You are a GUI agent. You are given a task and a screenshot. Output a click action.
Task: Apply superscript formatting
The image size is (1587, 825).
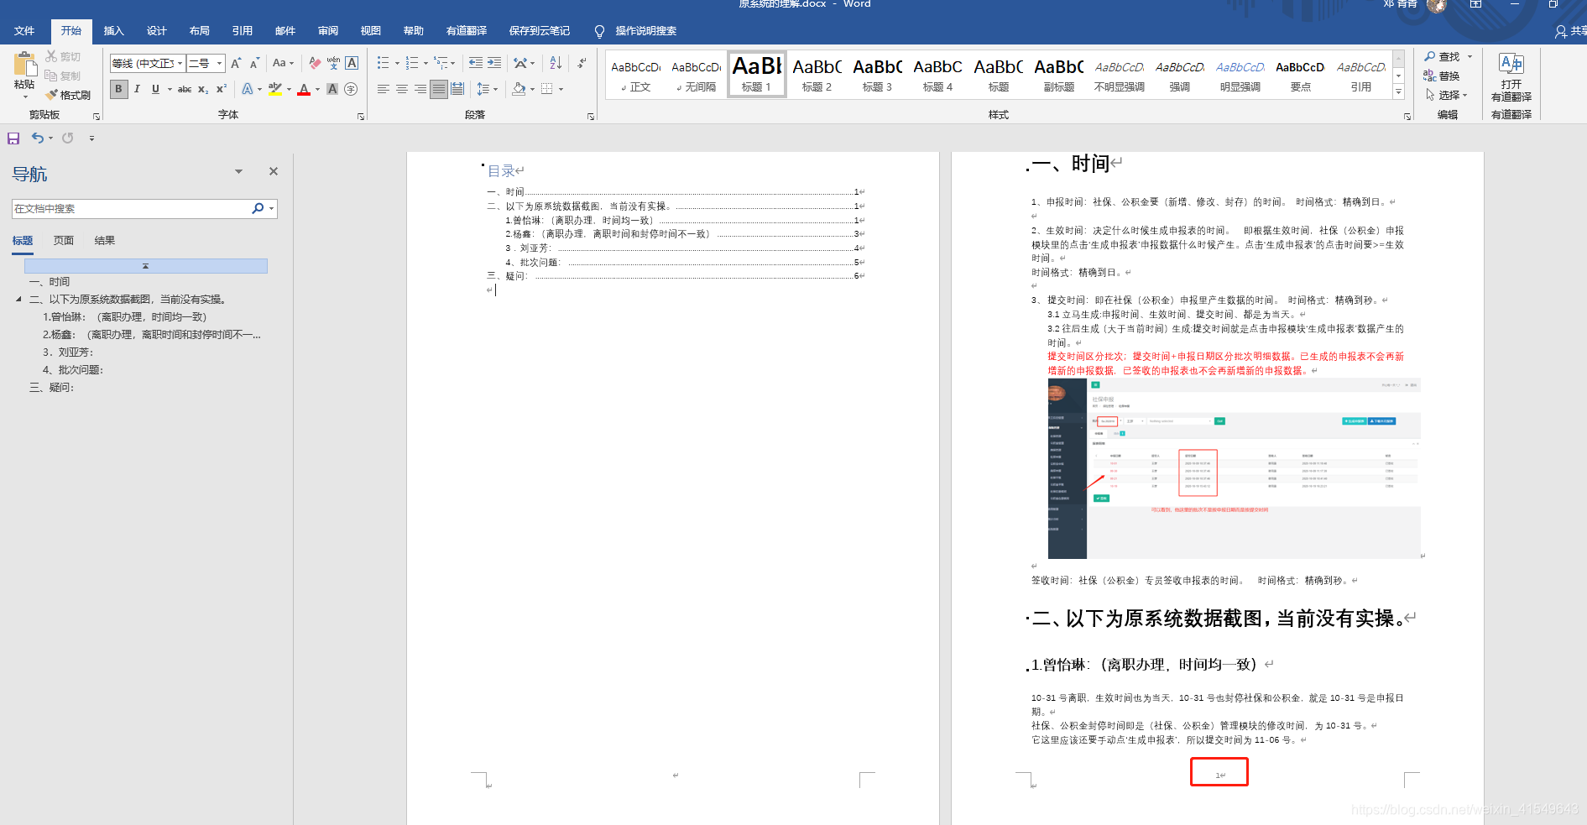[x=222, y=89]
